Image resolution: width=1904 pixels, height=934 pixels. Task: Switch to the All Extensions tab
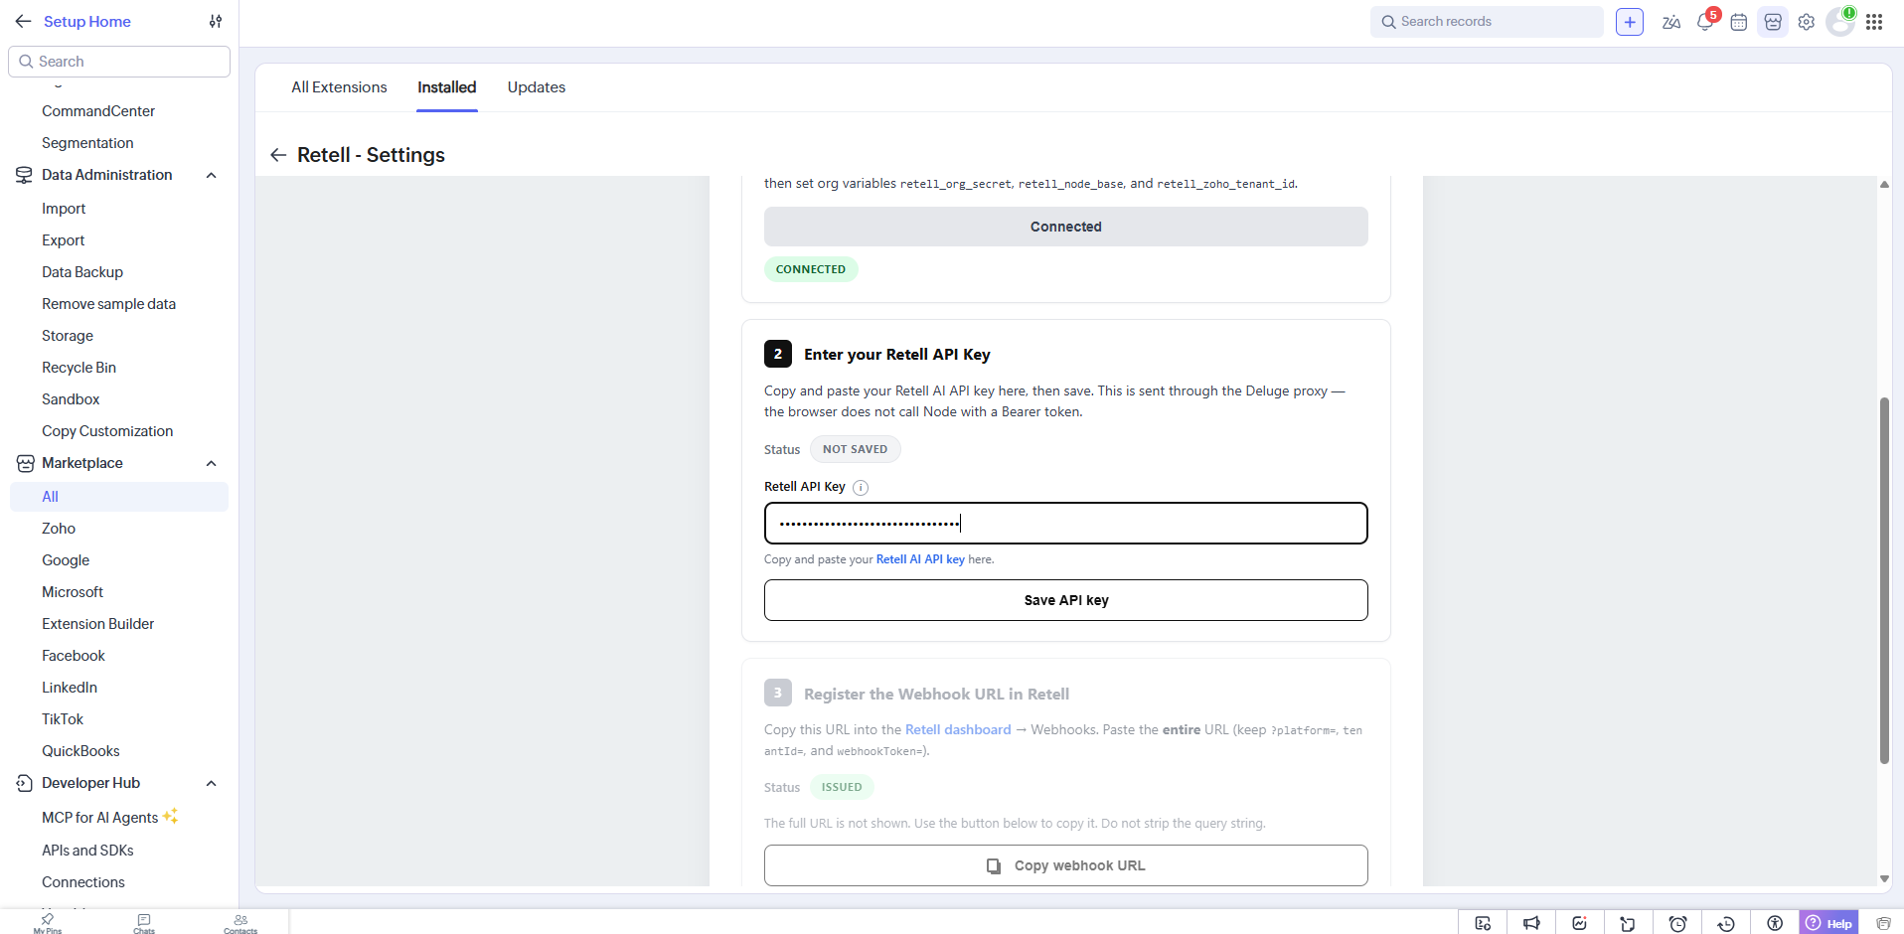[339, 87]
